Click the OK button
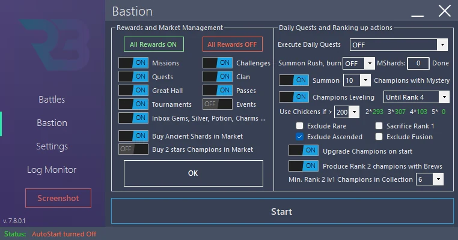Image resolution: width=458 pixels, height=240 pixels. point(194,173)
